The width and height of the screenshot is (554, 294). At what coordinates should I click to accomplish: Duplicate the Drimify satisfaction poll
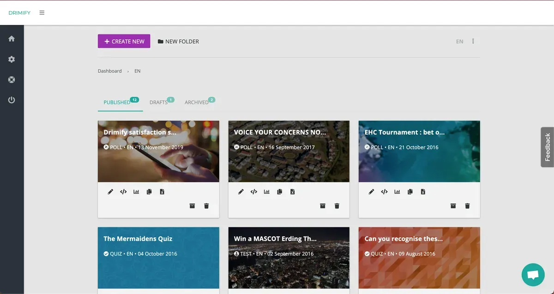pos(149,192)
